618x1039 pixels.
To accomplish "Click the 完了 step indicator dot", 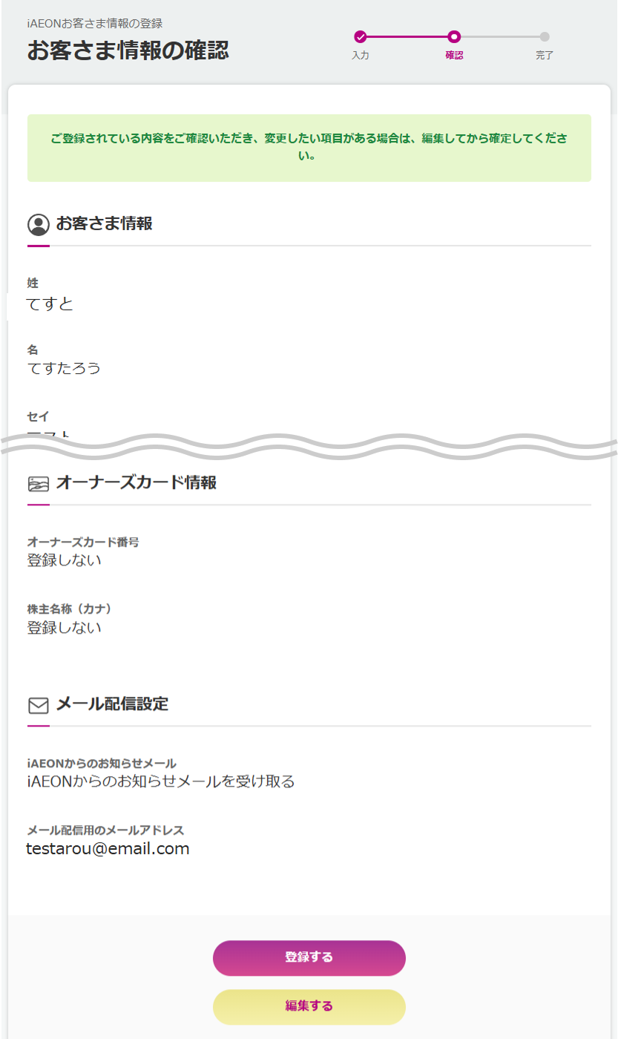I will coord(545,36).
